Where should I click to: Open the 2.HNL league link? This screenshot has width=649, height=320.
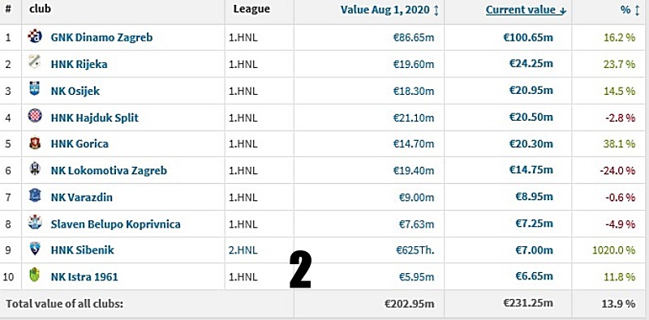click(x=243, y=250)
